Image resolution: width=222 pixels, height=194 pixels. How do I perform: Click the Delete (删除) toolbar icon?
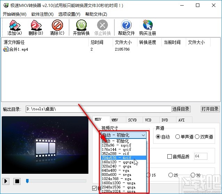click(x=36, y=25)
